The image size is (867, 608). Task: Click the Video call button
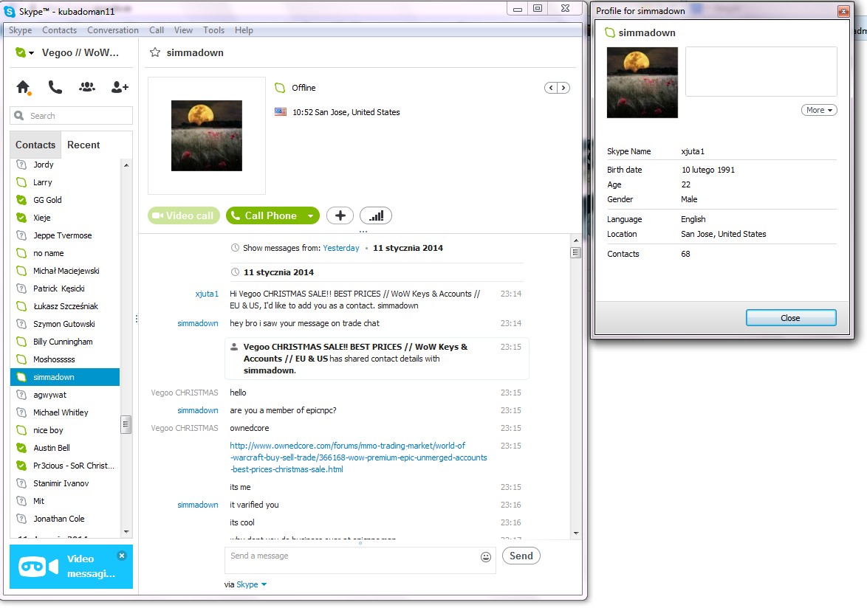[184, 215]
